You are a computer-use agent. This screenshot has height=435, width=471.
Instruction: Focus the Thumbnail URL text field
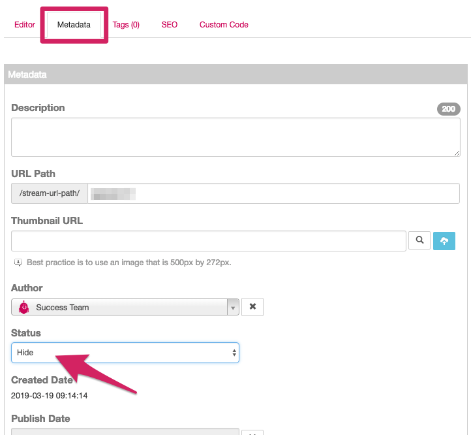(209, 241)
